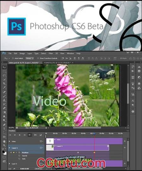Viewport: 142px width, 171px height.
Task: Add media to the Video track
Action: pos(125,141)
